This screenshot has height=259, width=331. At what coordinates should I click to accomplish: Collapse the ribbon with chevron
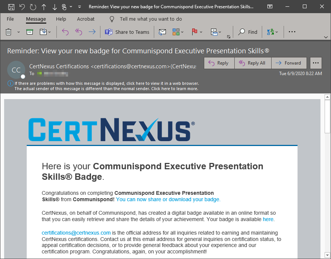click(x=326, y=37)
